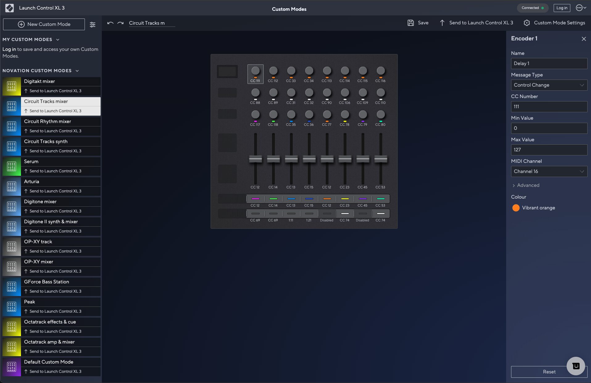Select the CC 74 button in bottom row
The image size is (591, 383).
coord(345,214)
